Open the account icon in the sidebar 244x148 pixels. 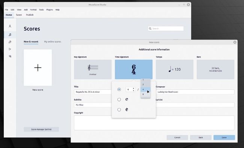click(10, 26)
